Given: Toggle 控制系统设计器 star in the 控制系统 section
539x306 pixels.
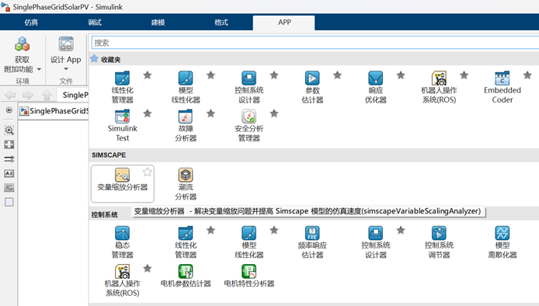Looking at the screenshot, I should coord(401,230).
